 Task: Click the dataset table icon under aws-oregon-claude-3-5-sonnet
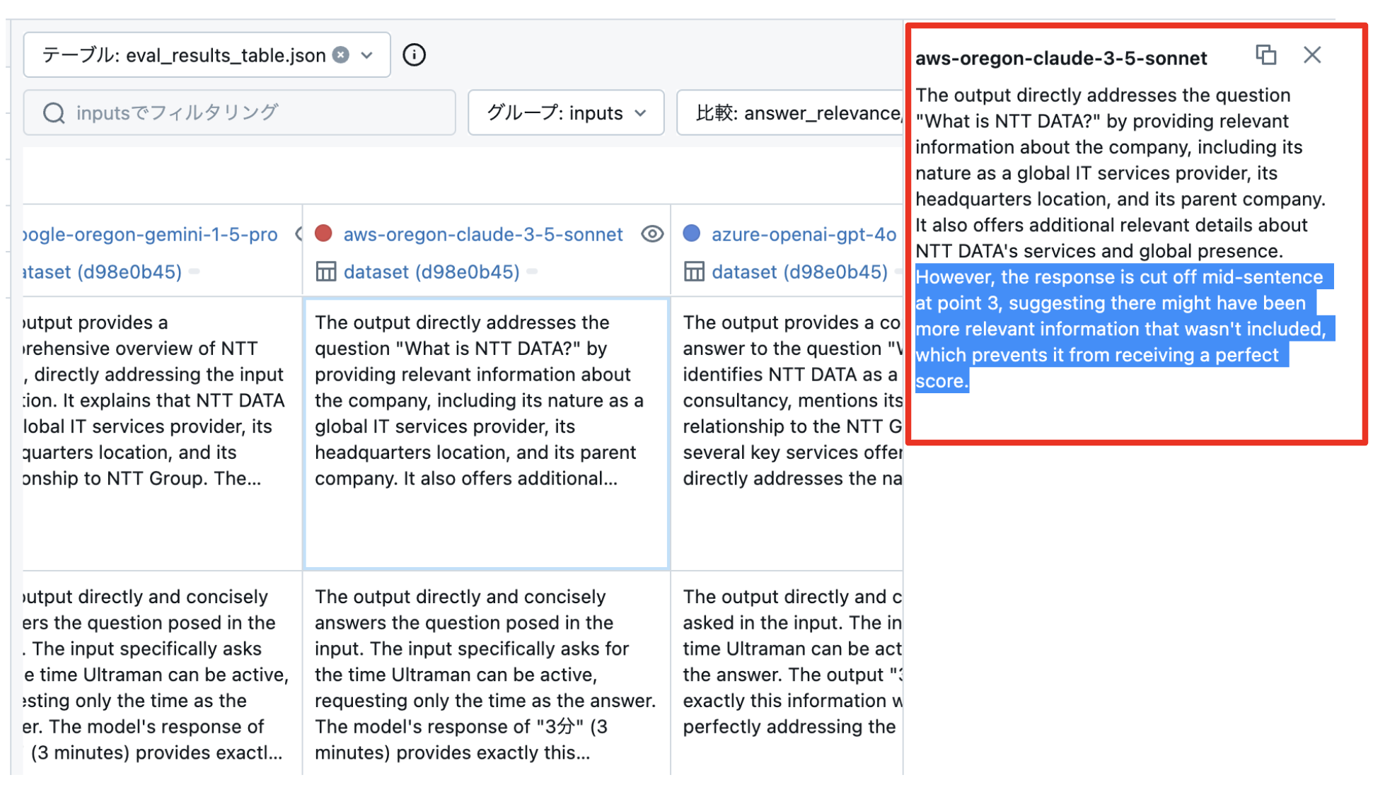tap(325, 272)
